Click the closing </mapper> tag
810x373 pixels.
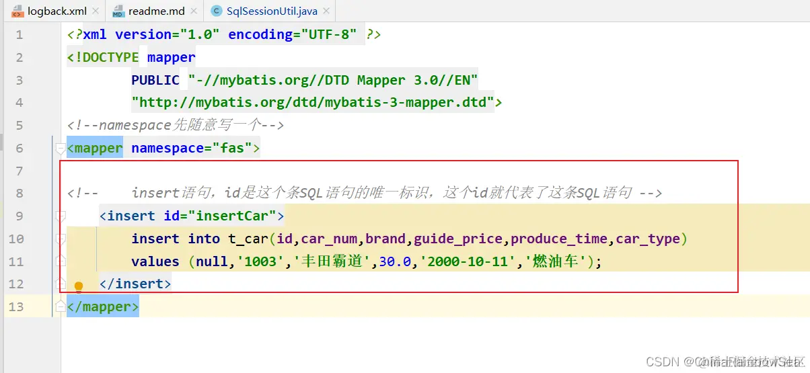103,306
